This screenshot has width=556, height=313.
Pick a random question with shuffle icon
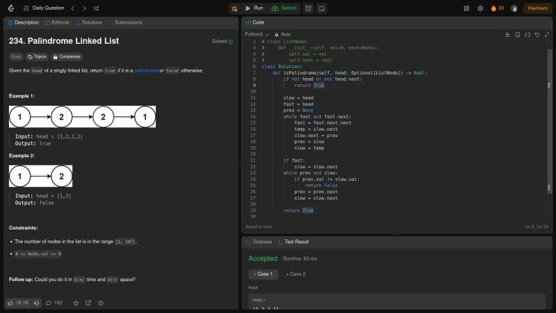tap(95, 8)
